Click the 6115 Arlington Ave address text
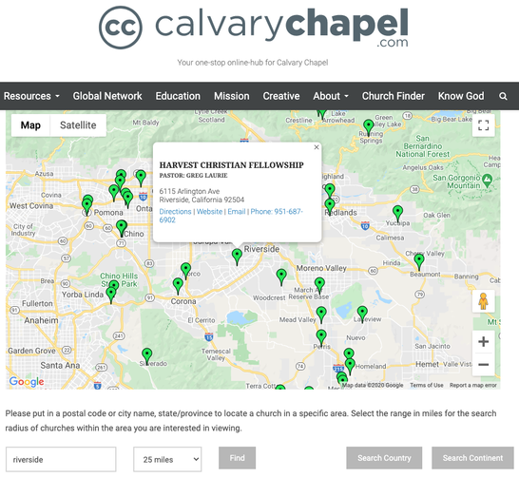The height and width of the screenshot is (477, 519). (189, 192)
